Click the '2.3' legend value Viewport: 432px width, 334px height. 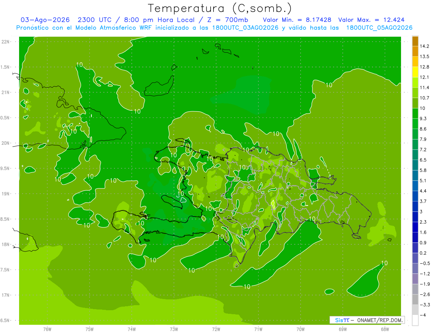[x=423, y=222]
